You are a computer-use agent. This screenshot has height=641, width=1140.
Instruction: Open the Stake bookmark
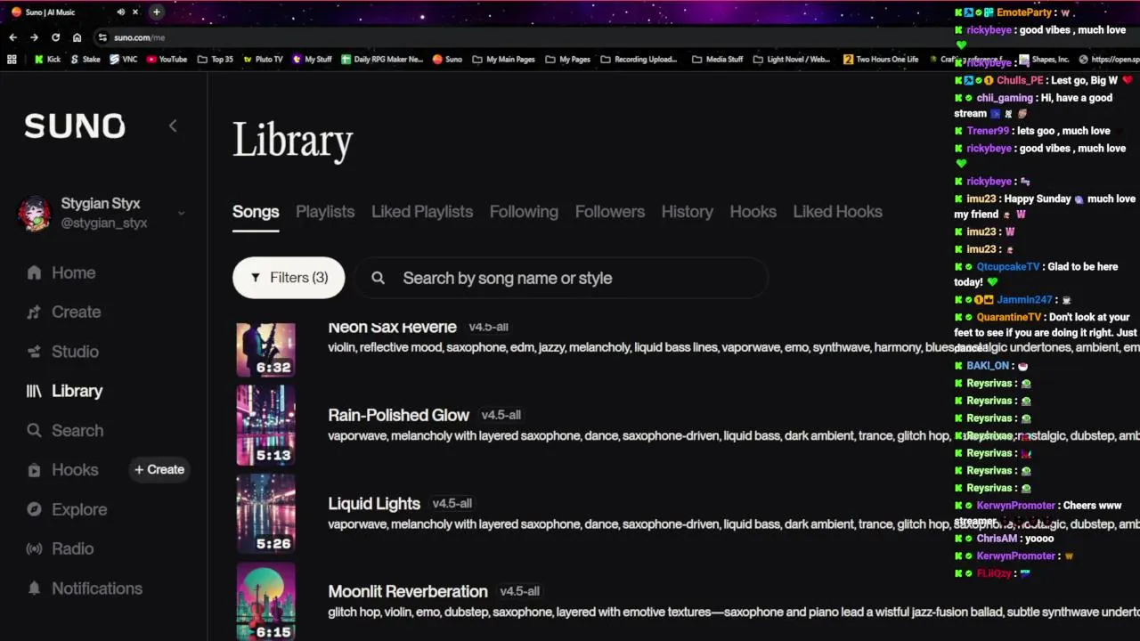coord(85,60)
